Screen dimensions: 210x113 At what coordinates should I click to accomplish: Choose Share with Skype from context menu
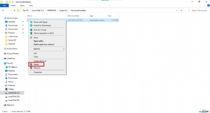coord(47,22)
